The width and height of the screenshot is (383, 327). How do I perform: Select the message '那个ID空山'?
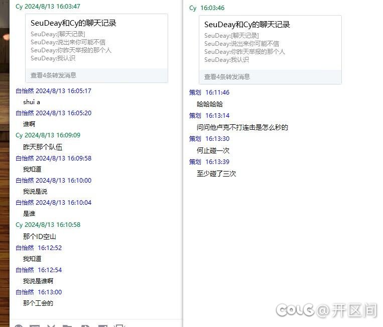pos(40,236)
